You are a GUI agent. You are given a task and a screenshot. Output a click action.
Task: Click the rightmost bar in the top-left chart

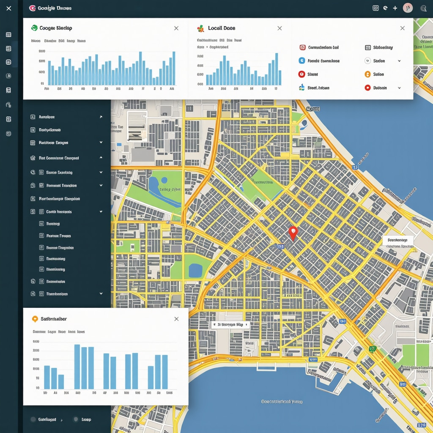[x=174, y=68]
